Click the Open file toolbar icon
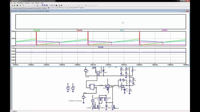This screenshot has width=200, height=112. pyautogui.click(x=14, y=5)
